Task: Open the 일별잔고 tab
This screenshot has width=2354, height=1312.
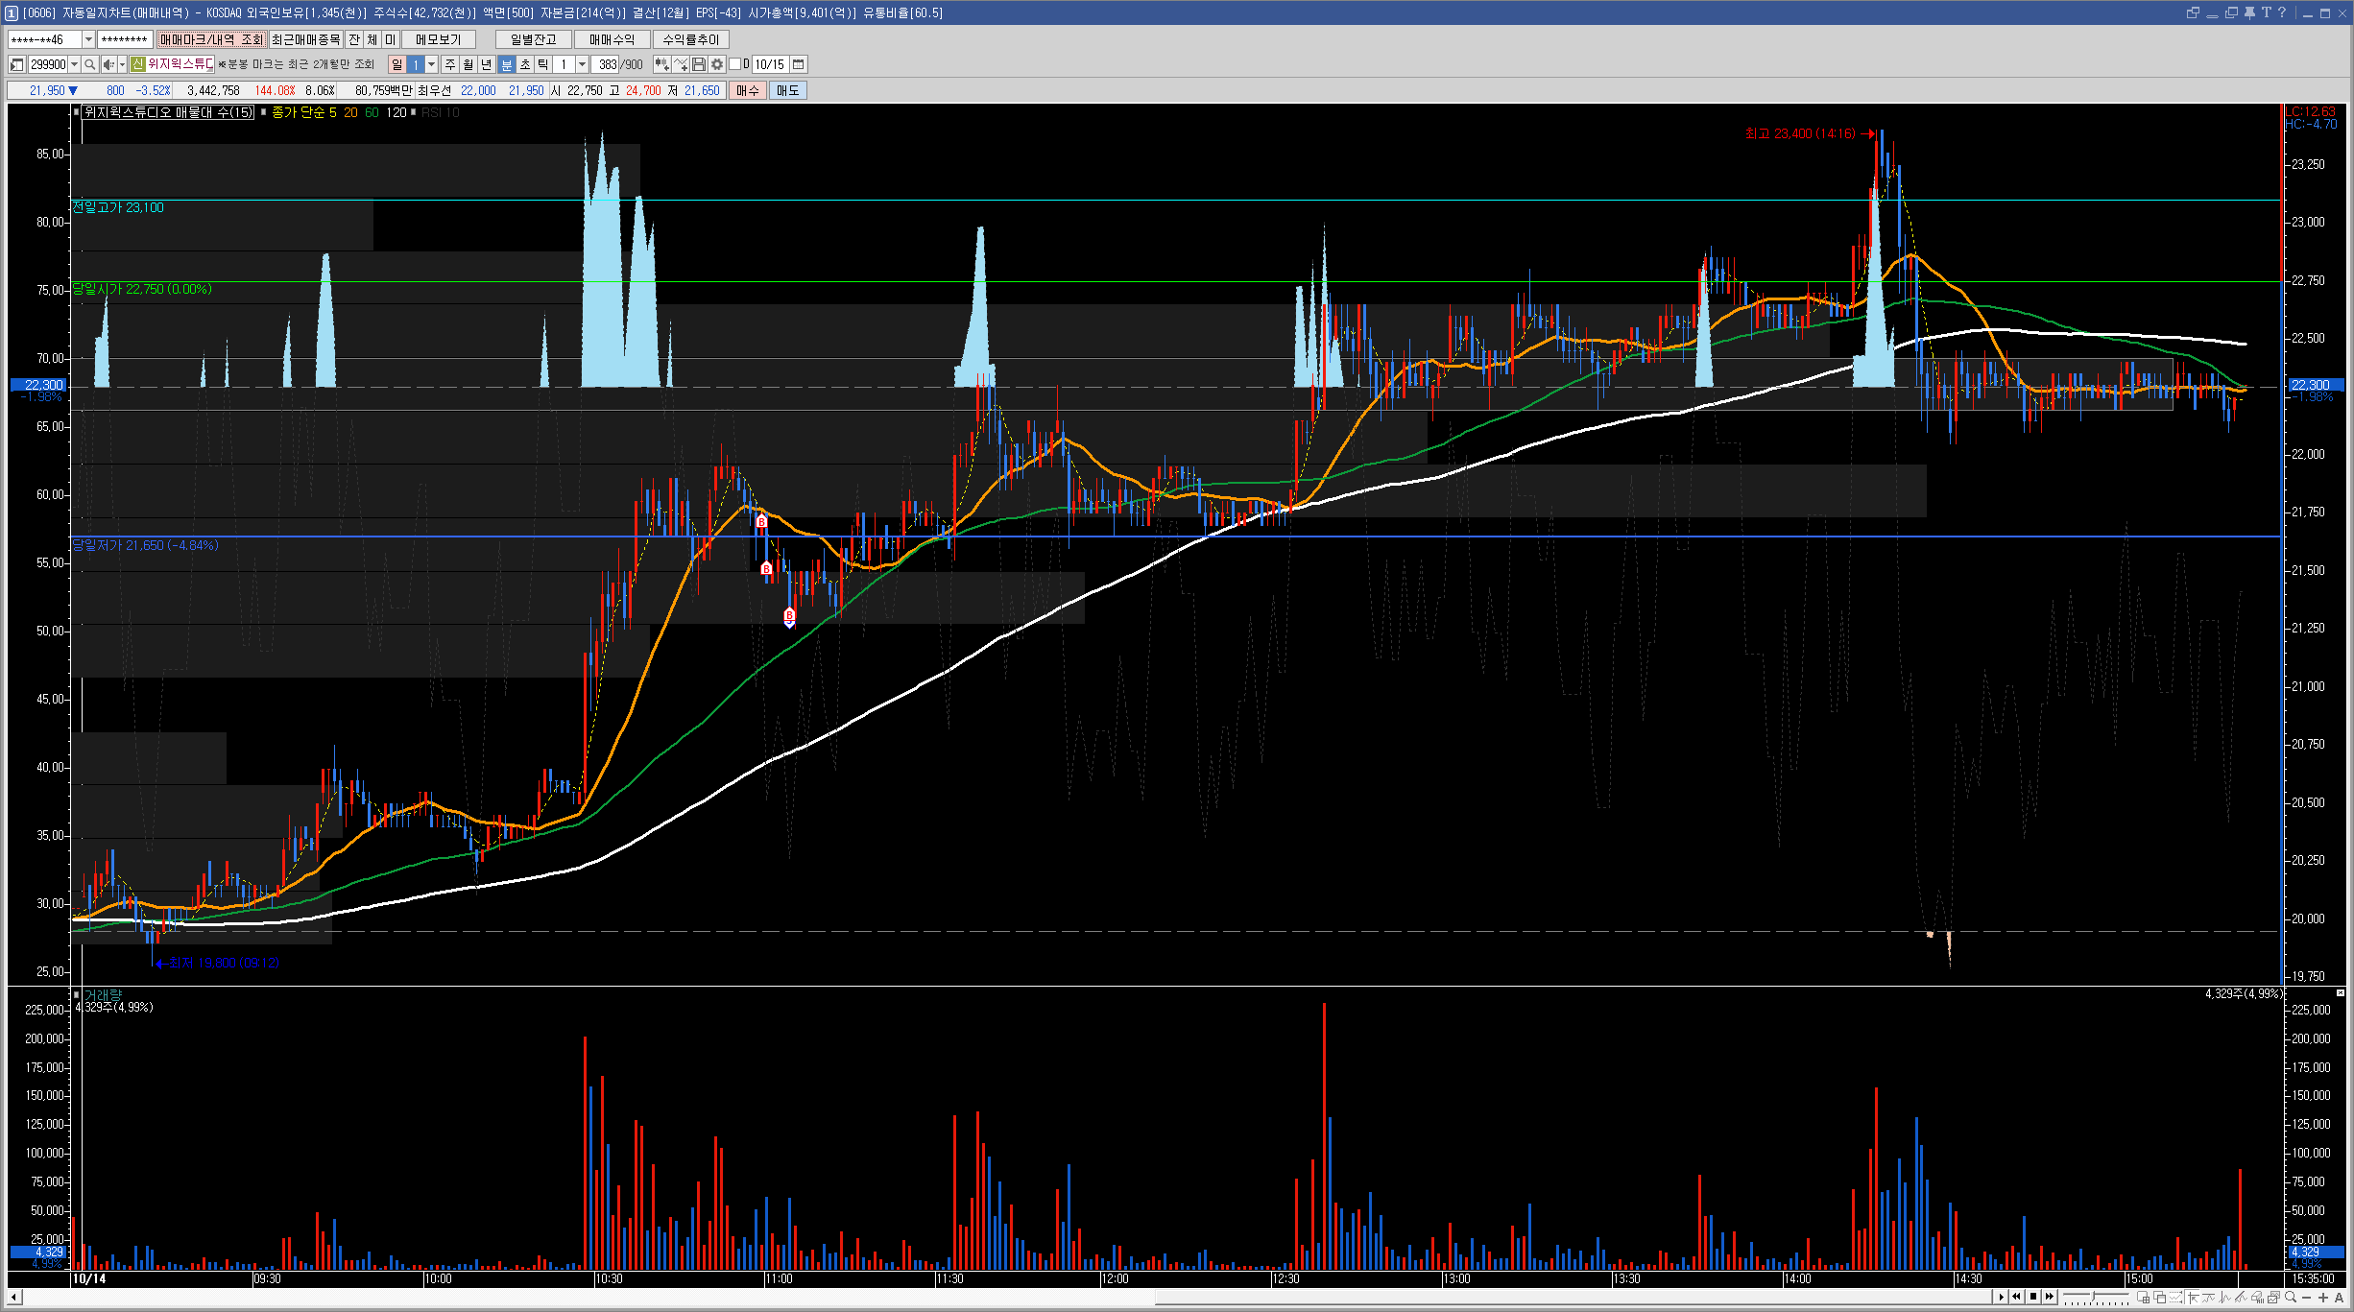Action: pyautogui.click(x=533, y=39)
